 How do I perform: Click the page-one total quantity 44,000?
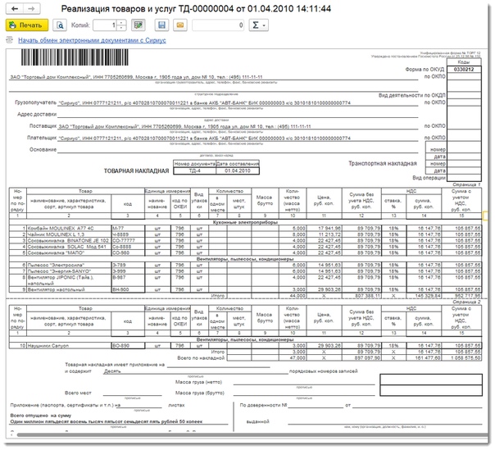tap(293, 296)
